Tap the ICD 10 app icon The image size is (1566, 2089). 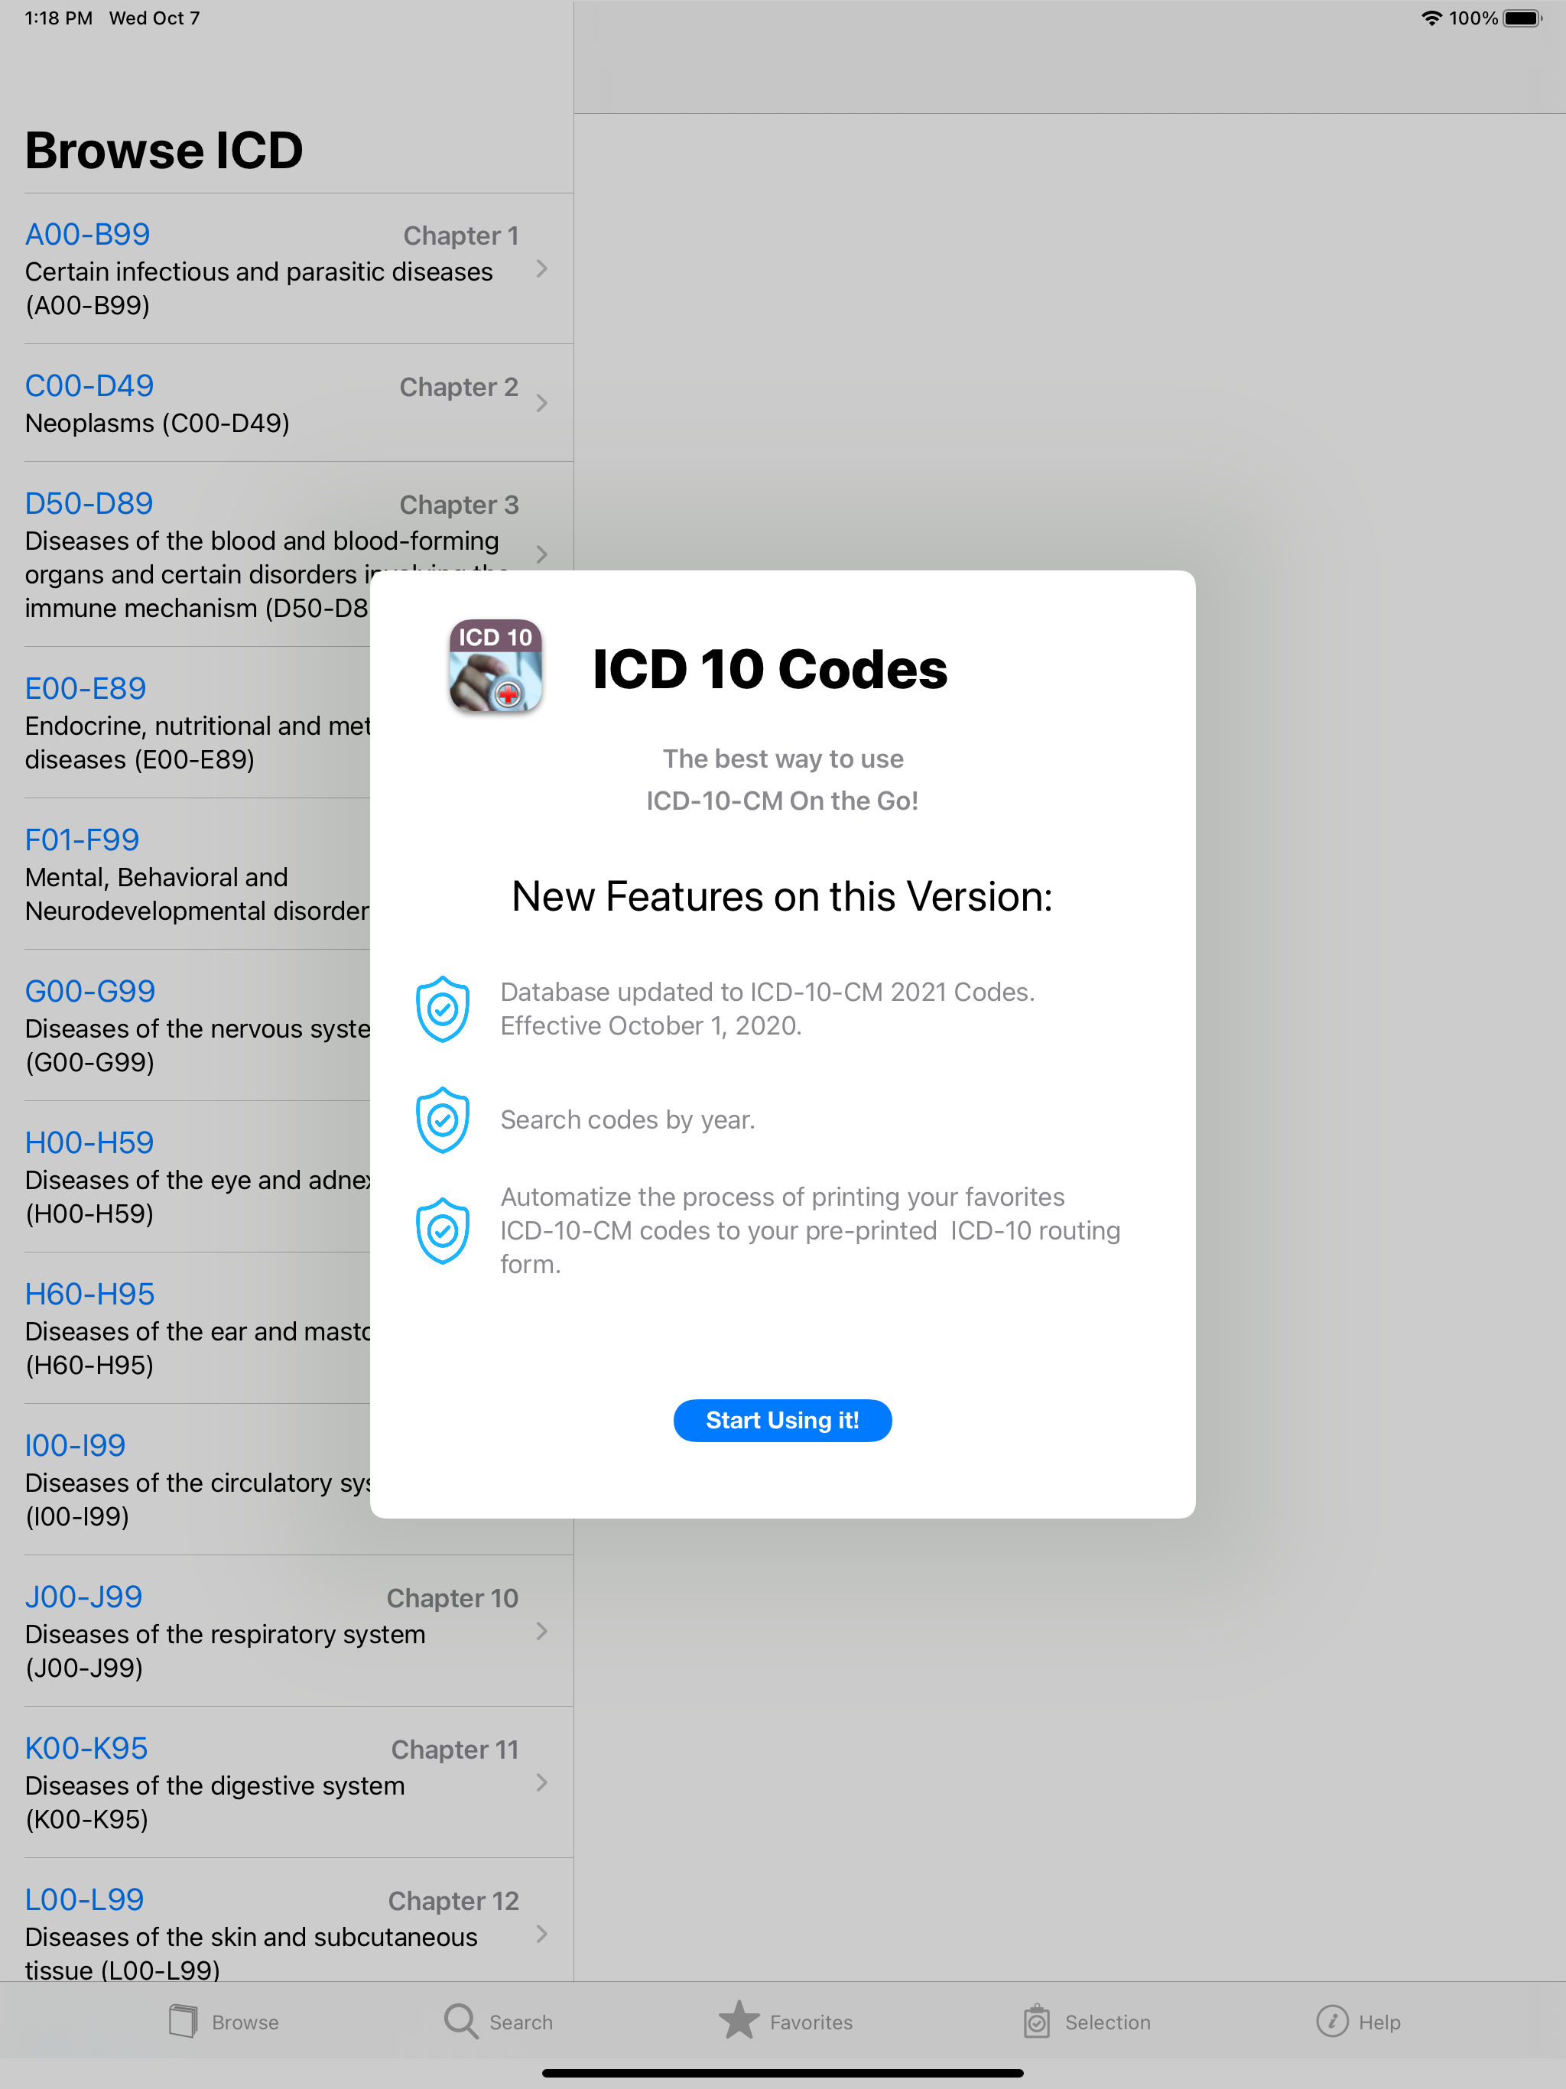click(x=495, y=666)
